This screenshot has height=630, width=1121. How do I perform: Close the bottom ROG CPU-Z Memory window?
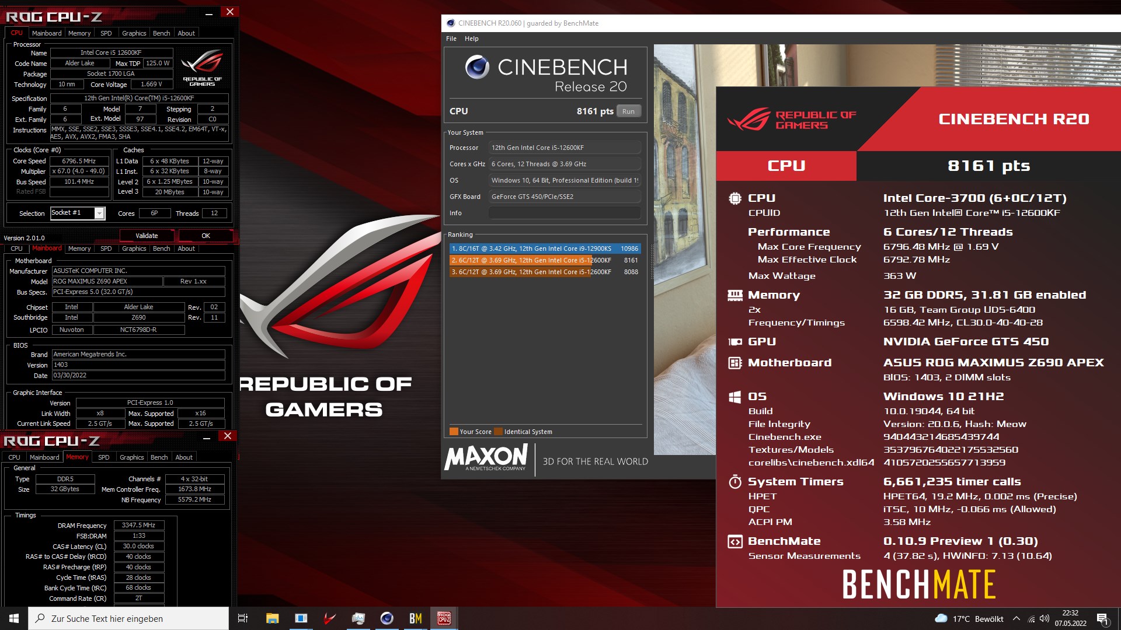pyautogui.click(x=228, y=436)
